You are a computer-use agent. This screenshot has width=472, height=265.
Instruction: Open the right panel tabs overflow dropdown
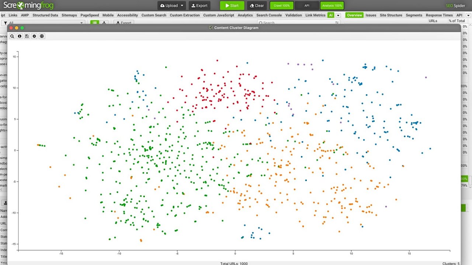click(468, 15)
